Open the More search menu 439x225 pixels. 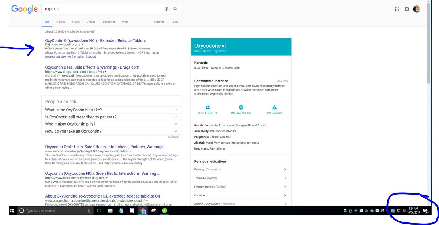click(x=125, y=22)
